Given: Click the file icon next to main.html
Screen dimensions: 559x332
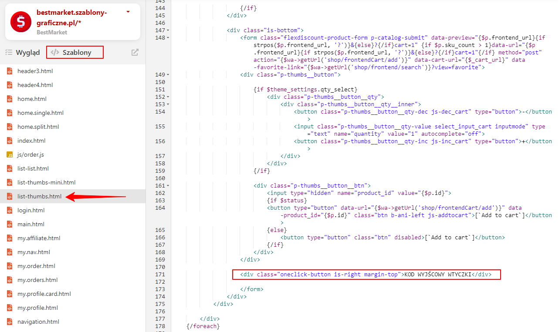Looking at the screenshot, I should (x=10, y=224).
